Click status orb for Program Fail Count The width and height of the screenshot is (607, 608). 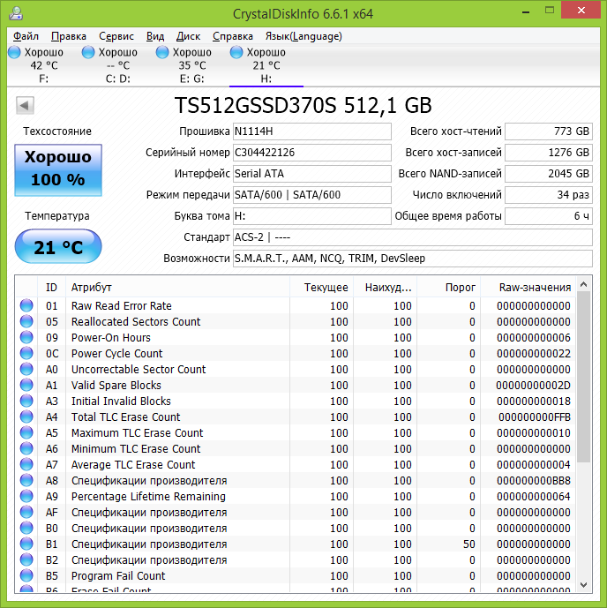26,576
